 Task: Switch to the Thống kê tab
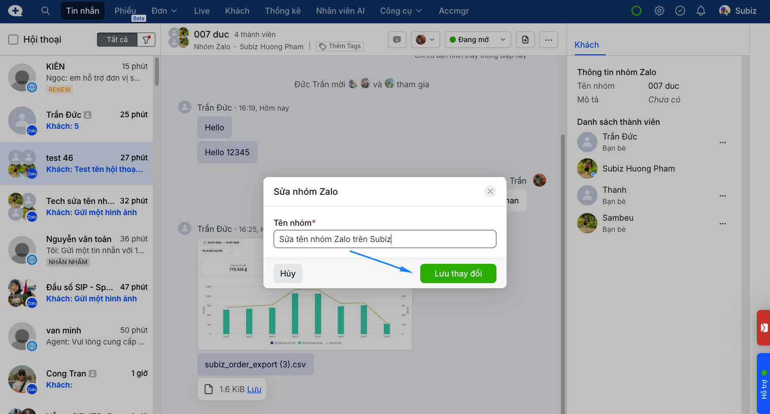click(282, 11)
